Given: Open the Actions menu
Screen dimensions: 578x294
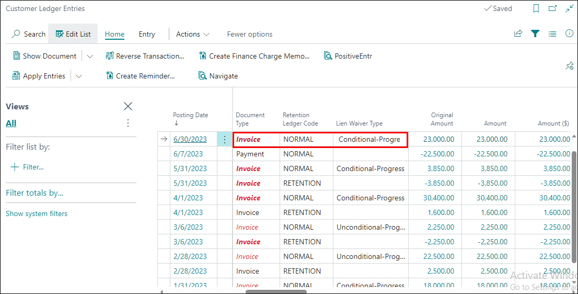Looking at the screenshot, I should click(192, 34).
